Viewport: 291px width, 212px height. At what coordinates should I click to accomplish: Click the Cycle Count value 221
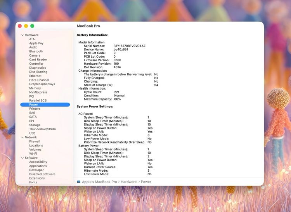[x=117, y=92]
